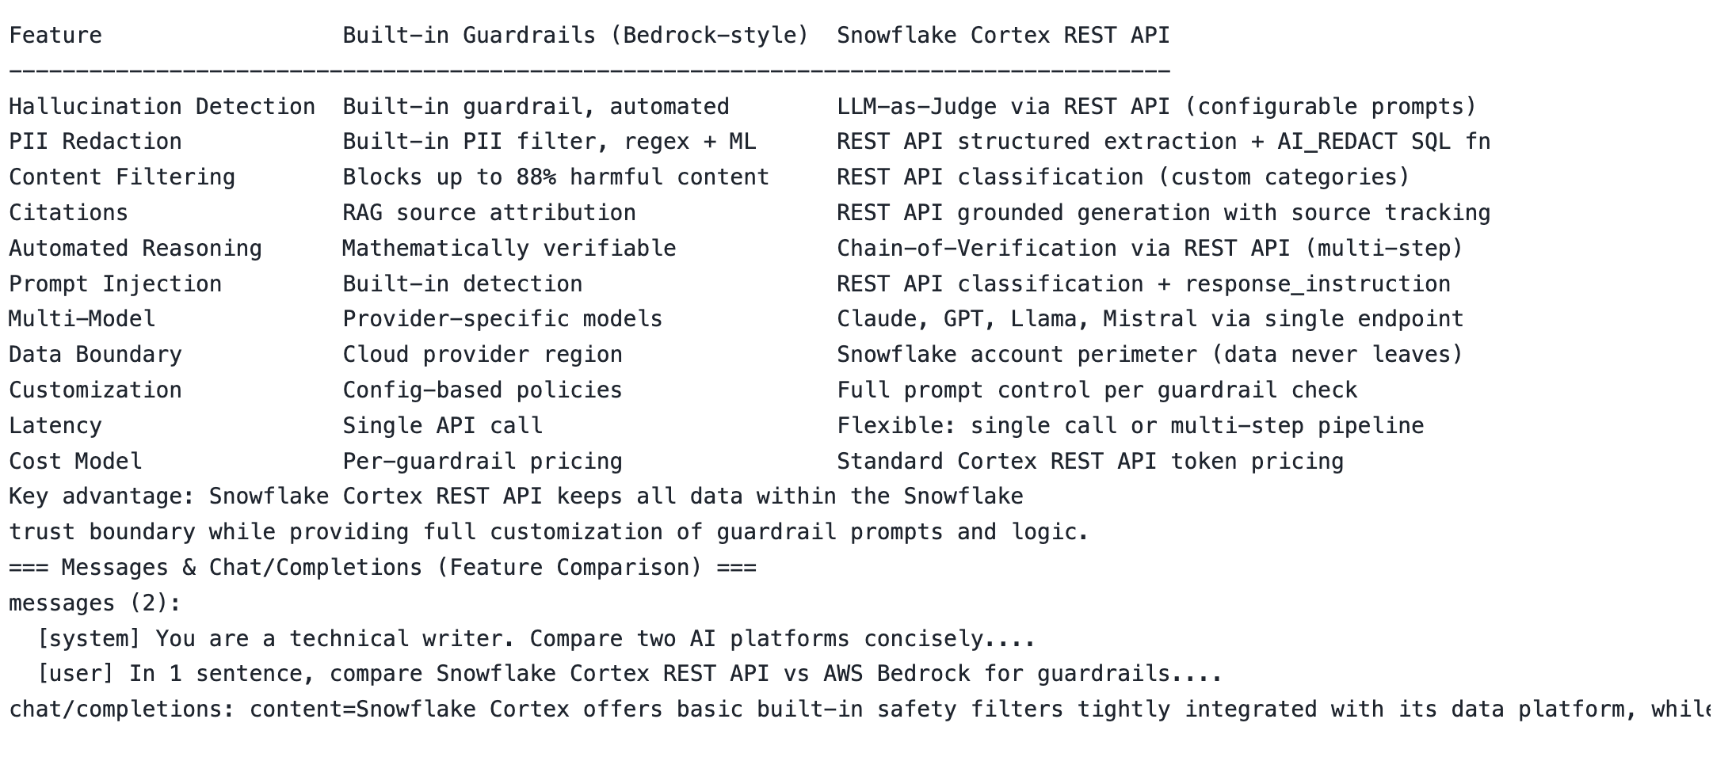Image resolution: width=1732 pixels, height=757 pixels.
Task: Click "Standard Cortex REST API token pricing" text
Action: (1089, 462)
